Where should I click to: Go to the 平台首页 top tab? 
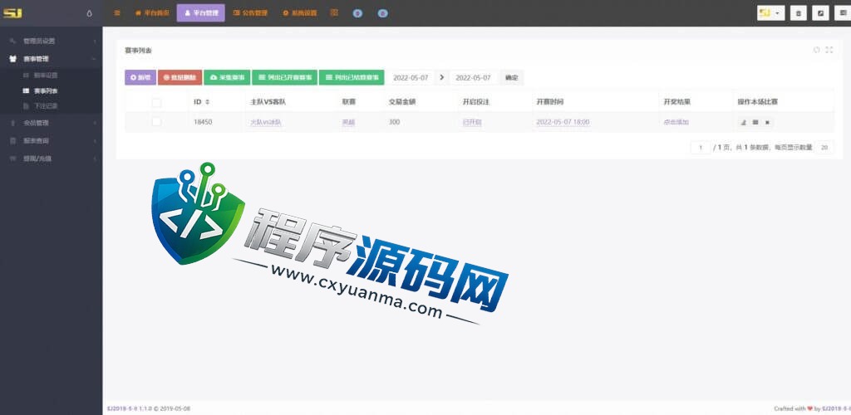click(x=153, y=13)
